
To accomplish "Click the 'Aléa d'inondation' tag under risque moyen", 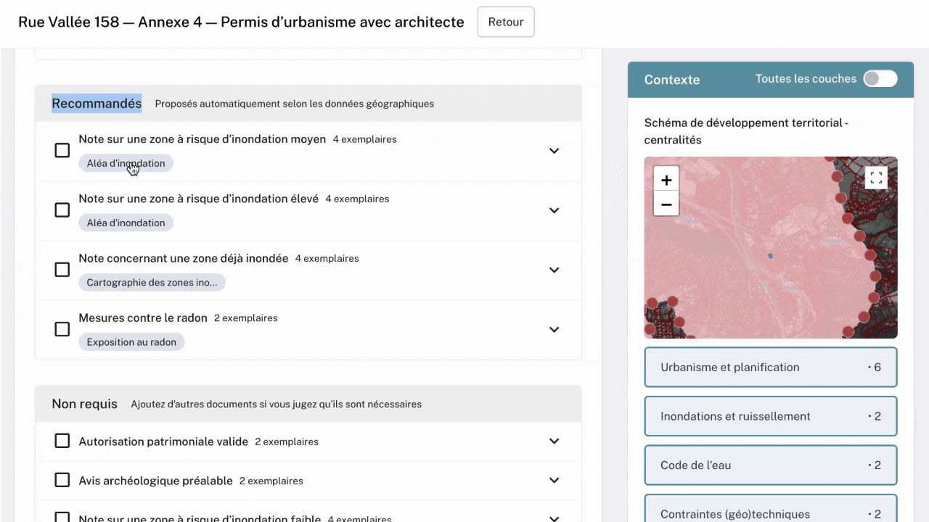I will (x=126, y=163).
